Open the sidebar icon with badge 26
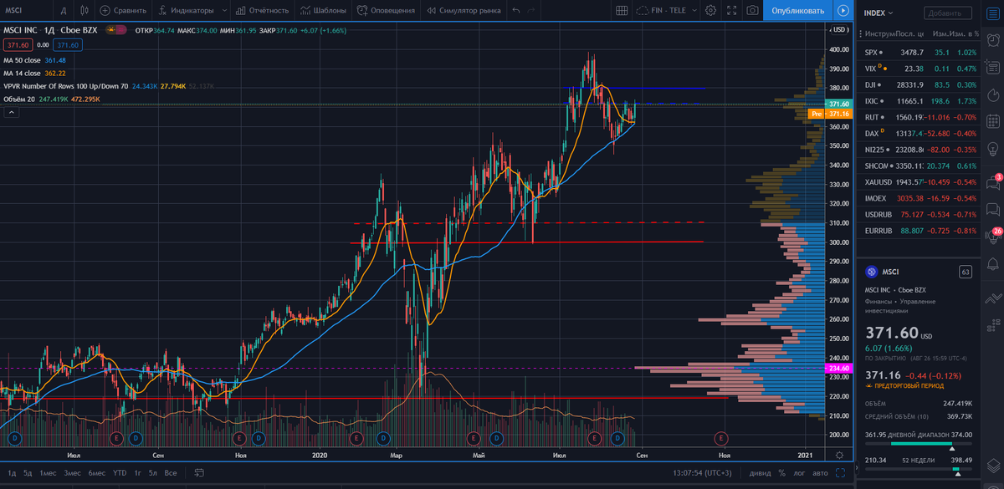Screen dimensions: 1004x489 (x=995, y=238)
